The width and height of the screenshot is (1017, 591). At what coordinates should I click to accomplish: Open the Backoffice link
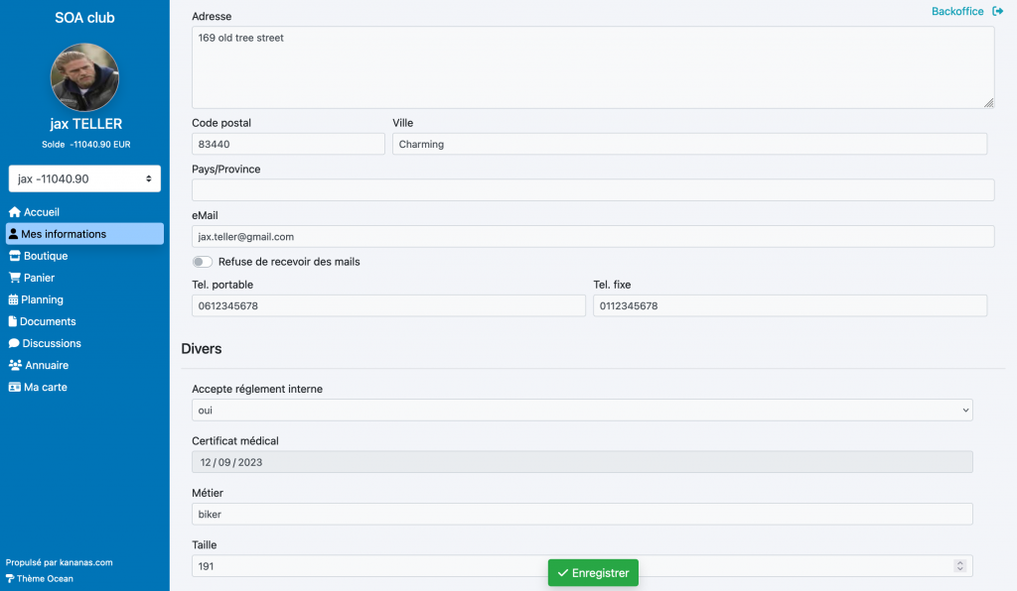[x=957, y=12]
